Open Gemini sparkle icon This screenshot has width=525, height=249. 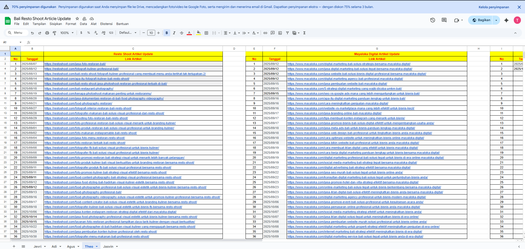coord(506,20)
